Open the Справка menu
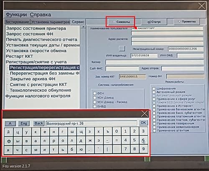 pyautogui.click(x=41, y=15)
